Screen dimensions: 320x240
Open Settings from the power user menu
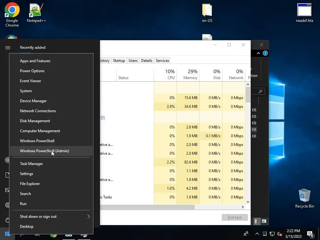pyautogui.click(x=51, y=174)
